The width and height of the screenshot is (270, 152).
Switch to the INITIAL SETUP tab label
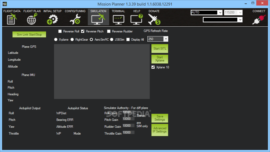pos(52,11)
